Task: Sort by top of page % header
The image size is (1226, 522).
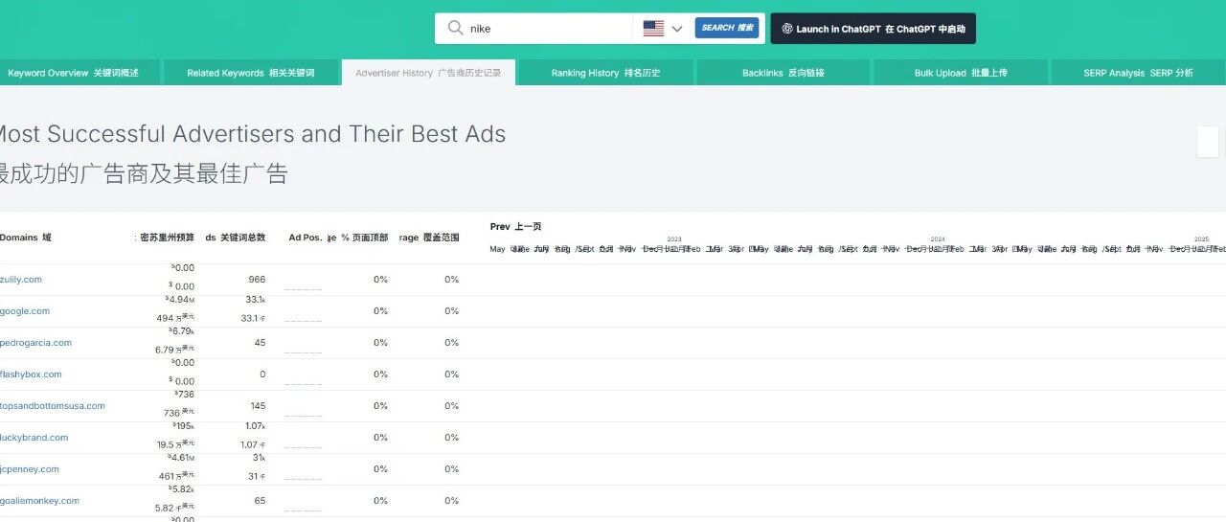Action: coord(359,238)
